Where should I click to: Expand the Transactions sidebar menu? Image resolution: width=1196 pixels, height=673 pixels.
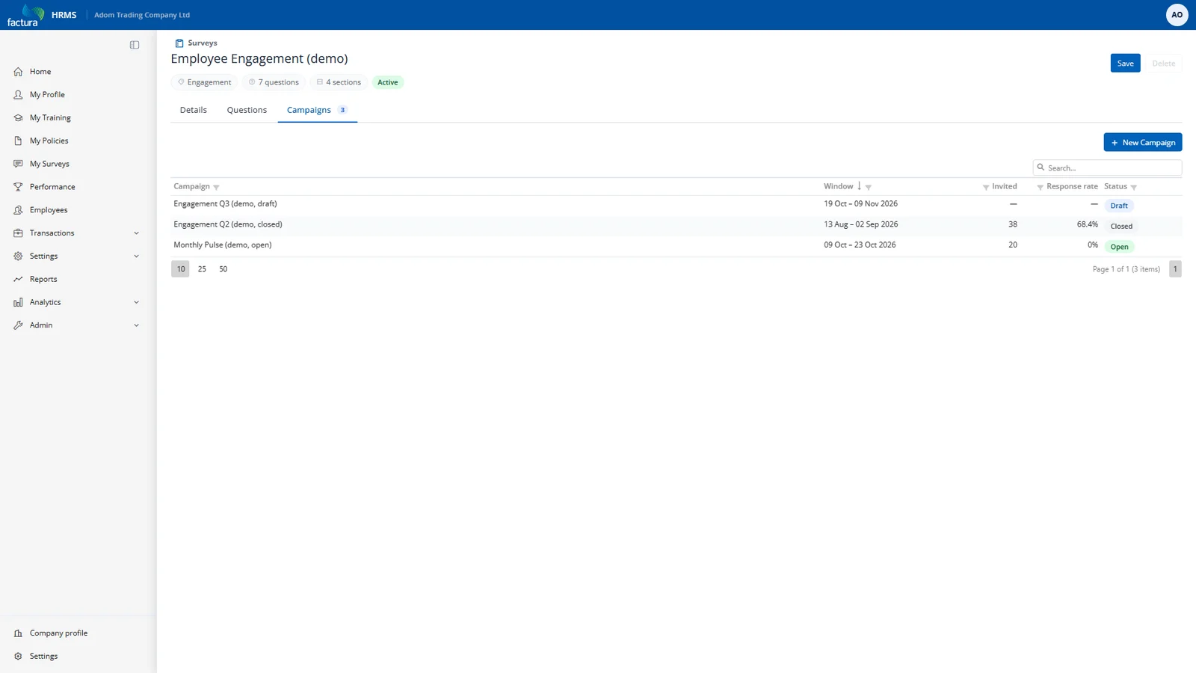(x=136, y=233)
